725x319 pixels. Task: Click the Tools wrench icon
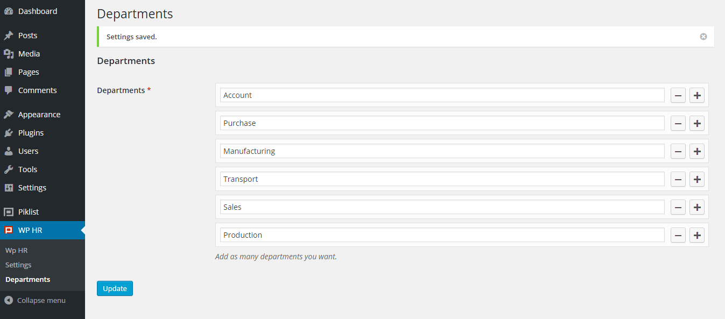coord(9,169)
